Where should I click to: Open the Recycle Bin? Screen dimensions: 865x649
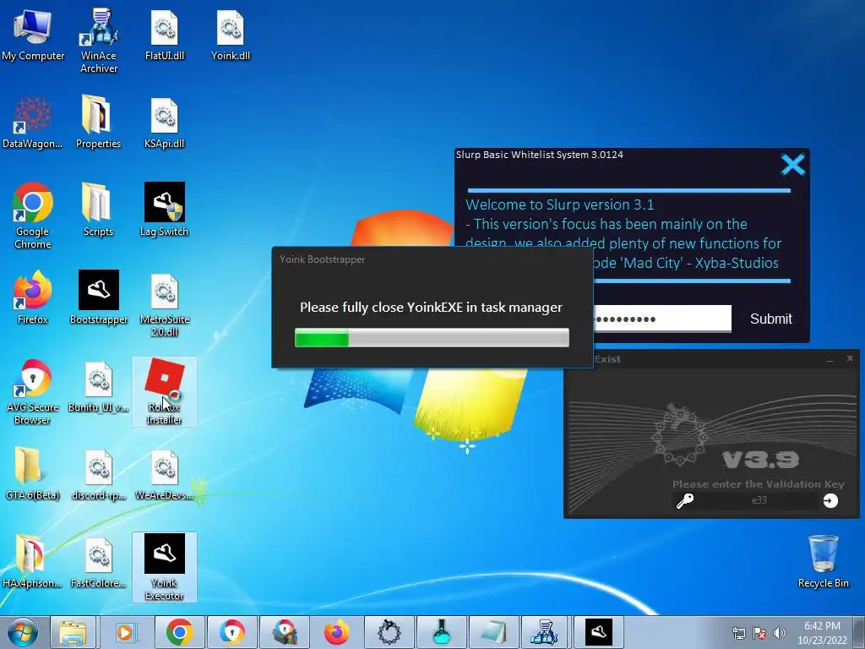click(x=823, y=561)
